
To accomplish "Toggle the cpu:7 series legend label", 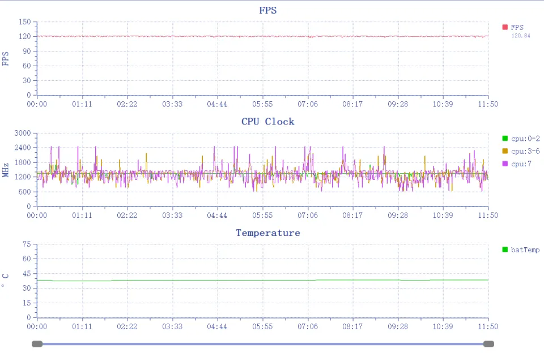I will (x=521, y=163).
